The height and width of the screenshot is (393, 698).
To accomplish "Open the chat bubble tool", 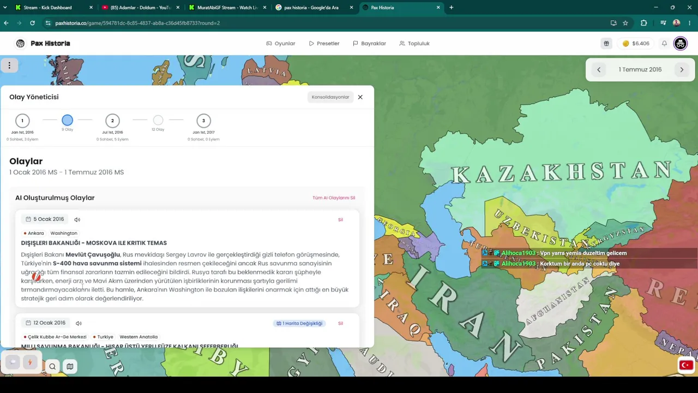I will coord(13,362).
